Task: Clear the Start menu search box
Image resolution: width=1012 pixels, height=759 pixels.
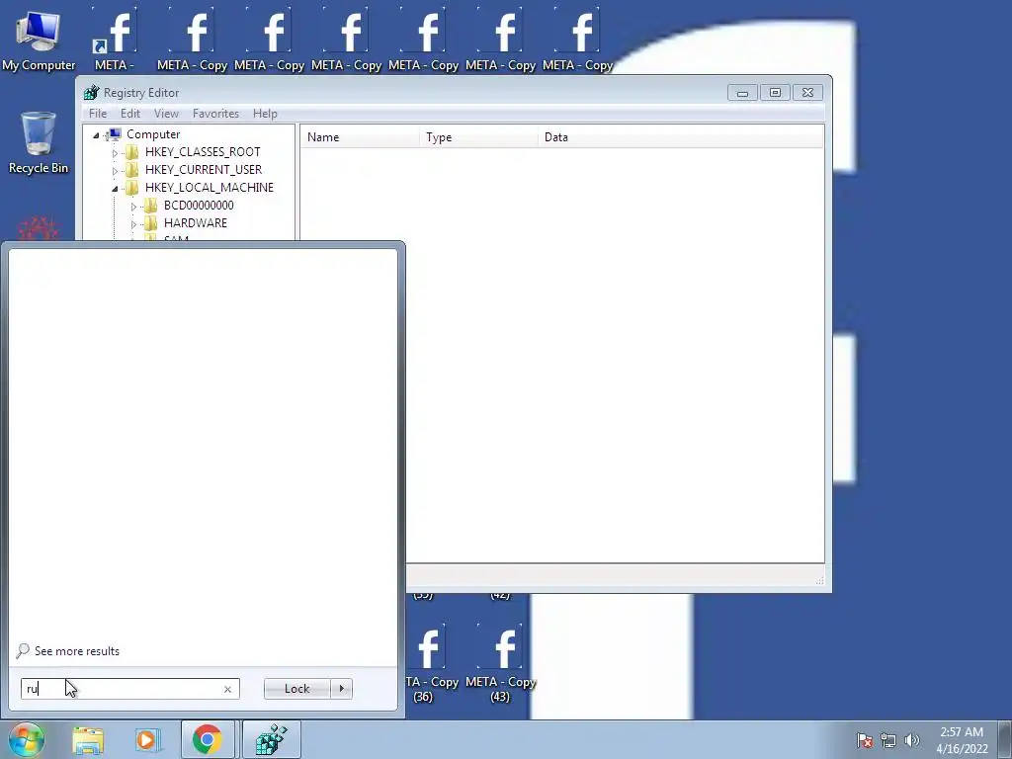Action: point(227,689)
